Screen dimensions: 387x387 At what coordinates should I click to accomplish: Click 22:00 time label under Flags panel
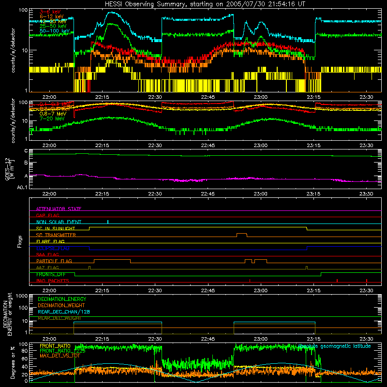(49, 291)
